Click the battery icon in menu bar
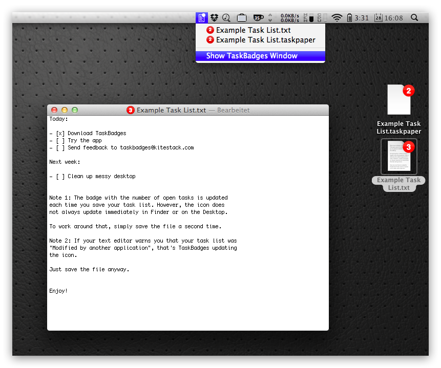 (349, 18)
